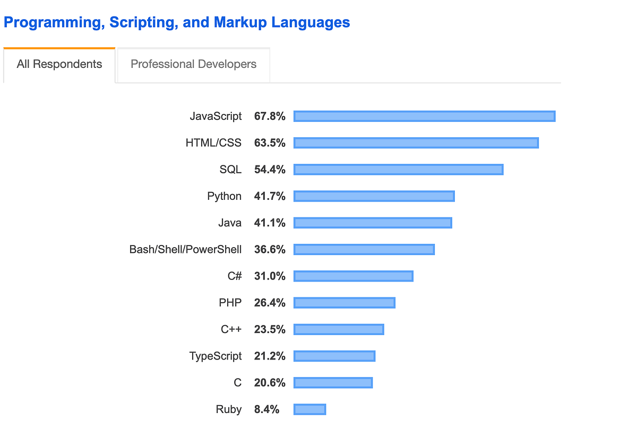Click the Python bar

[374, 196]
